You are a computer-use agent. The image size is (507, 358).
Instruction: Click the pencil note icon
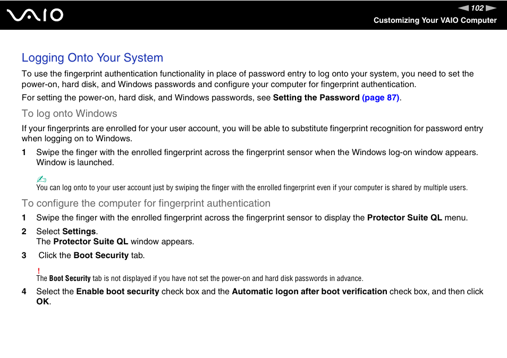(x=41, y=179)
